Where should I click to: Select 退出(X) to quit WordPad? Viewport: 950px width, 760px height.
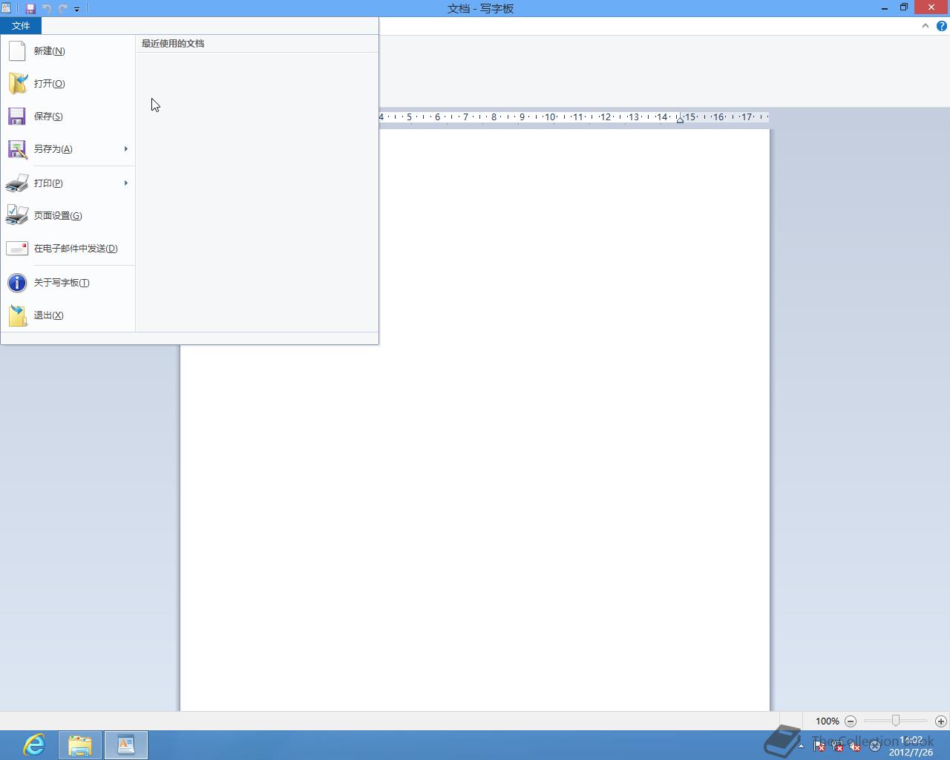pos(68,315)
